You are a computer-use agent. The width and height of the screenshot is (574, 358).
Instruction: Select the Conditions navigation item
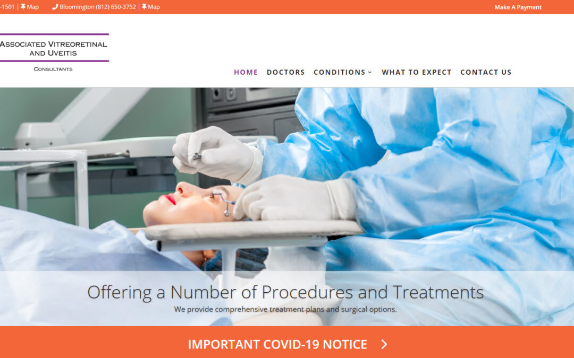tap(339, 72)
